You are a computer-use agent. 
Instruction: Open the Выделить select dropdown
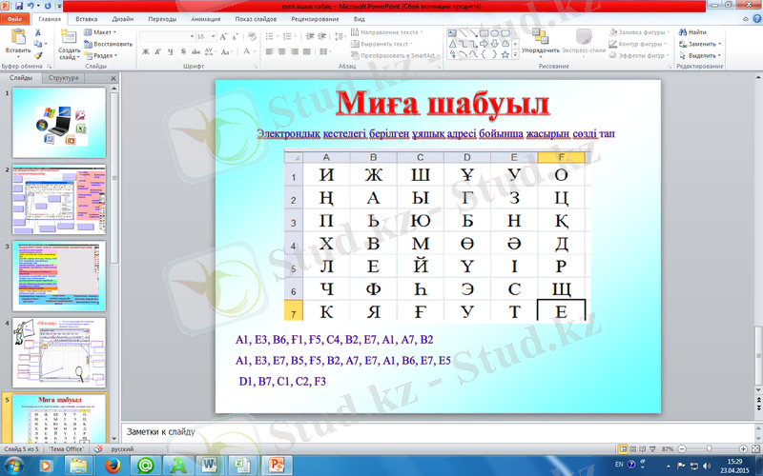699,55
